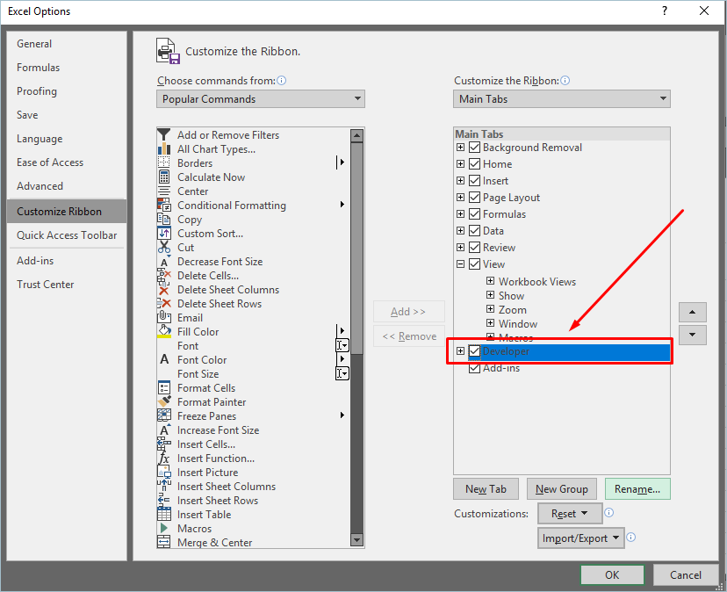Viewport: 727px width, 592px height.
Task: Uncheck the Developer tab checkbox
Action: (475, 351)
